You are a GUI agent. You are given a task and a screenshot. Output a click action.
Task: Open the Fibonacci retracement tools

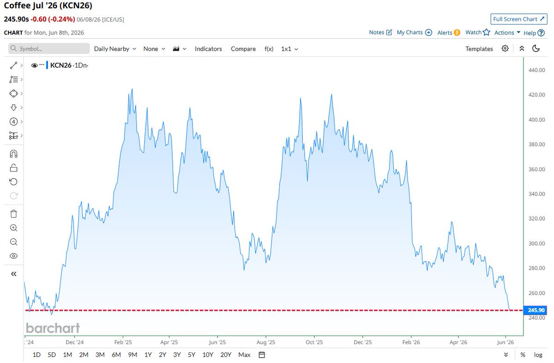[x=13, y=80]
